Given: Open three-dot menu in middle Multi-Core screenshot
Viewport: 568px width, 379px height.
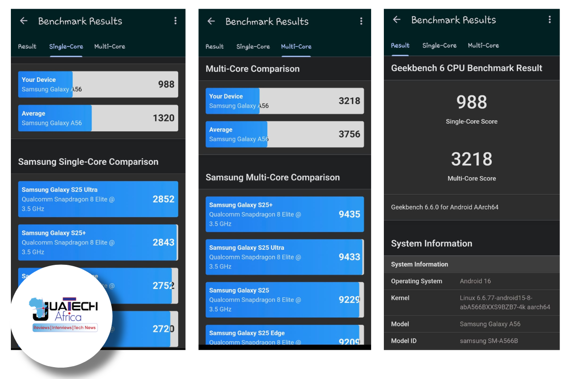Looking at the screenshot, I should (x=361, y=21).
